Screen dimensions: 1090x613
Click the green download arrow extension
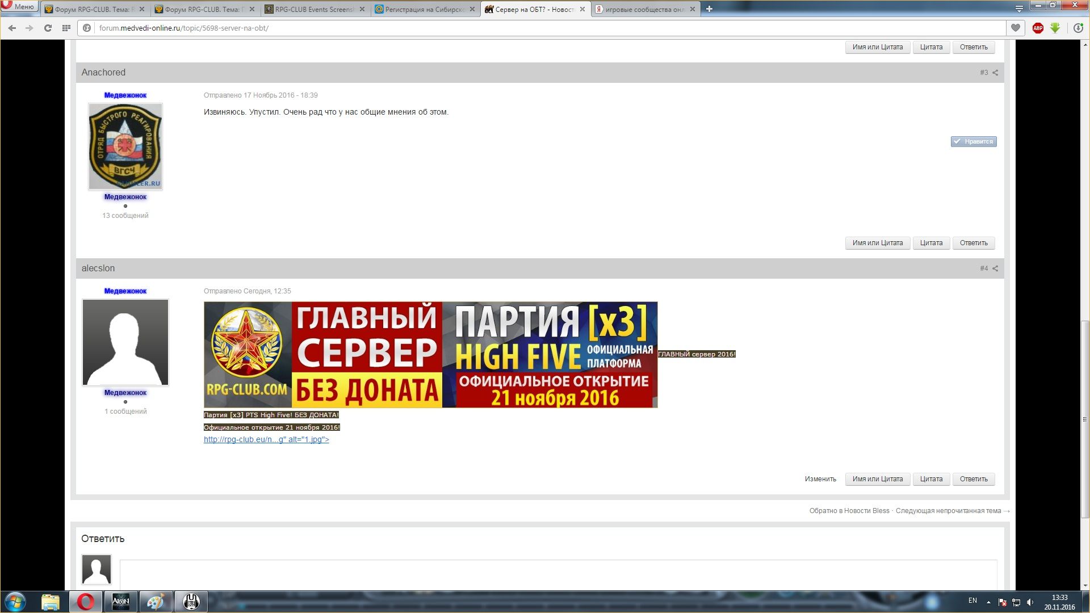(x=1055, y=28)
